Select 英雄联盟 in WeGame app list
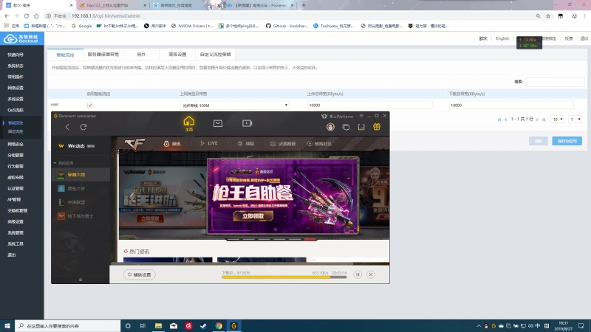 (81, 202)
